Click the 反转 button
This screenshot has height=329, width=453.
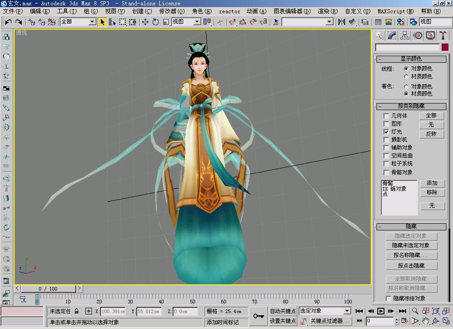(x=431, y=134)
